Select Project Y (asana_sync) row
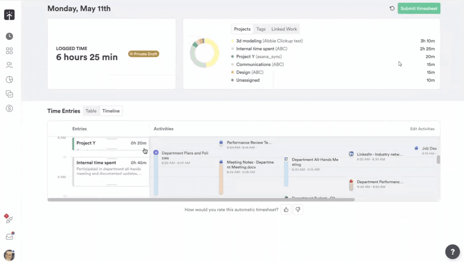The width and height of the screenshot is (464, 262). [x=333, y=57]
